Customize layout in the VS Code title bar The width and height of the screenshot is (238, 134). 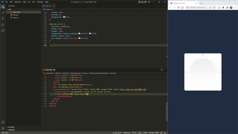click(149, 2)
